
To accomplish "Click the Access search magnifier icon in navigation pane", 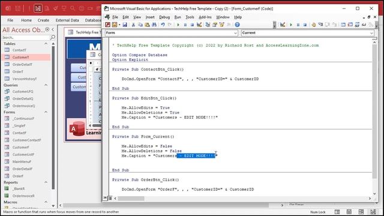I will 52,37.
